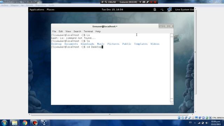Click the Music folder name in output
Screen dimensions: 224x126
click(x=101, y=44)
